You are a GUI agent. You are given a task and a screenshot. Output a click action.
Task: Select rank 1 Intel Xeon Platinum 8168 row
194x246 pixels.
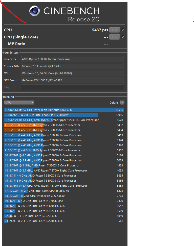pos(64,110)
